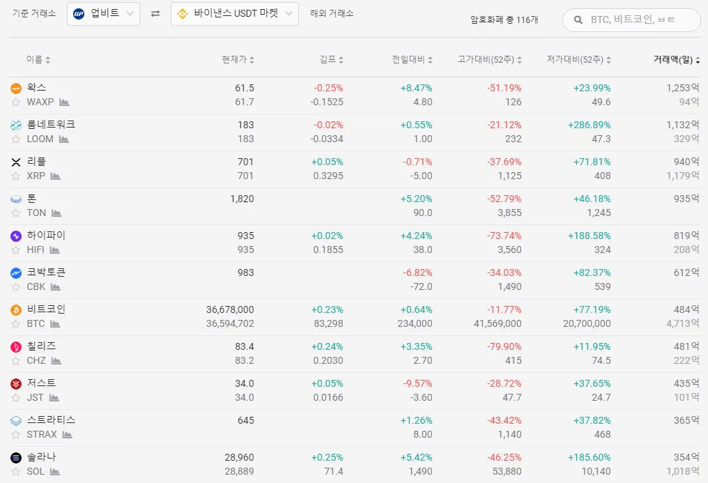Image resolution: width=708 pixels, height=483 pixels.
Task: Favorite SOL with its star
Action: 16,472
